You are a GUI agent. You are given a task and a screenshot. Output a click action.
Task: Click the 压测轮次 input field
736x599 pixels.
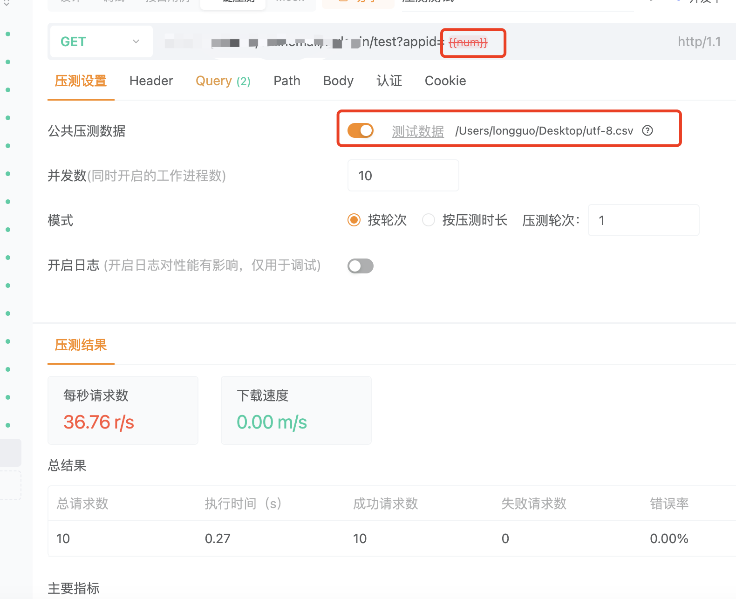[644, 220]
